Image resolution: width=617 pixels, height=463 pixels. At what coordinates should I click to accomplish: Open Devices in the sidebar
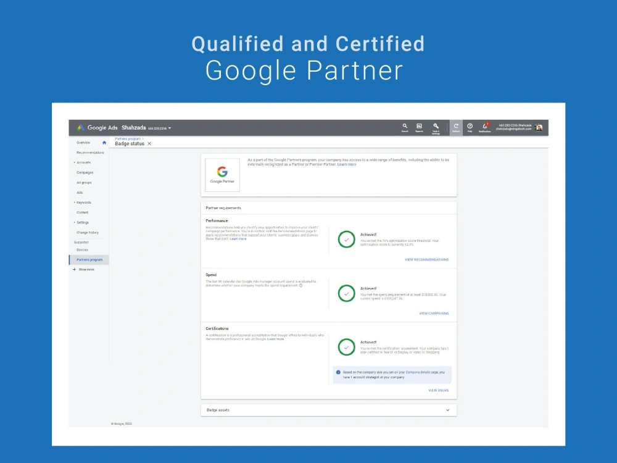(82, 250)
